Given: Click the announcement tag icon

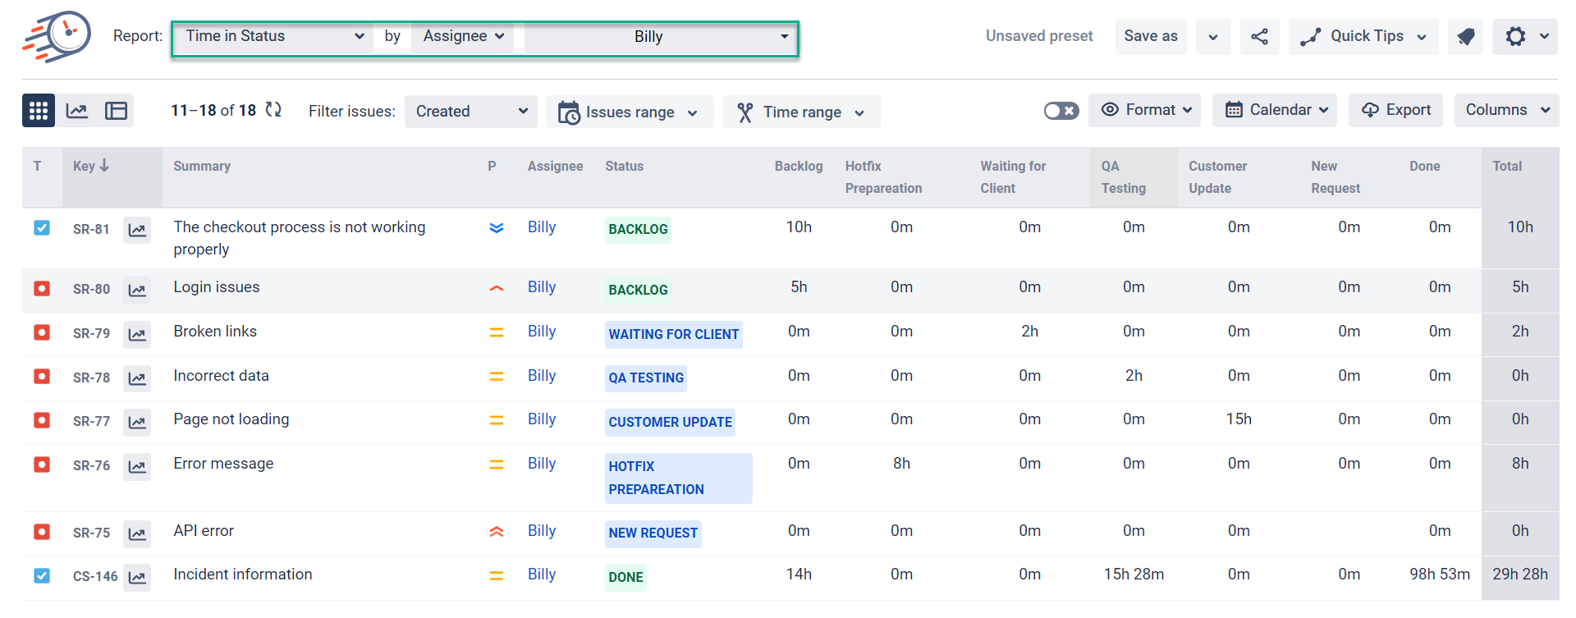Looking at the screenshot, I should [1465, 36].
